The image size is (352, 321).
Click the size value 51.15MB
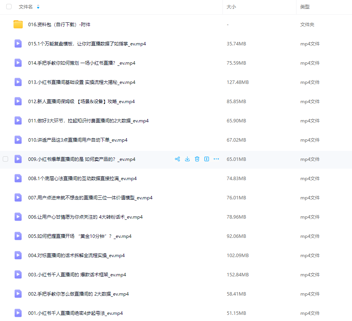(x=236, y=313)
